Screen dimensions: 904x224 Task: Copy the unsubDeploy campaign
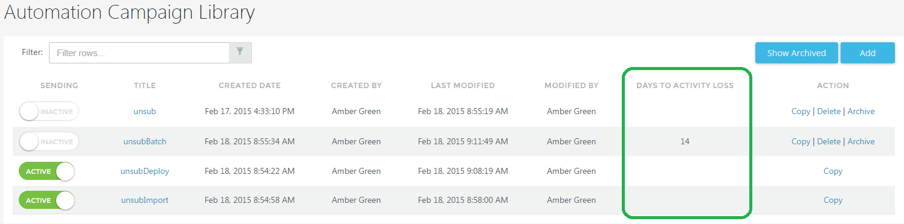(x=833, y=171)
